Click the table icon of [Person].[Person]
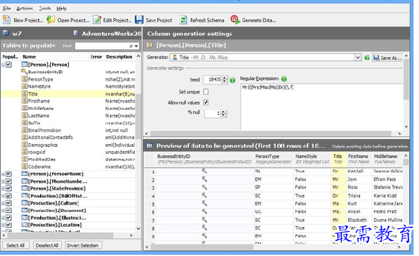 (24, 65)
